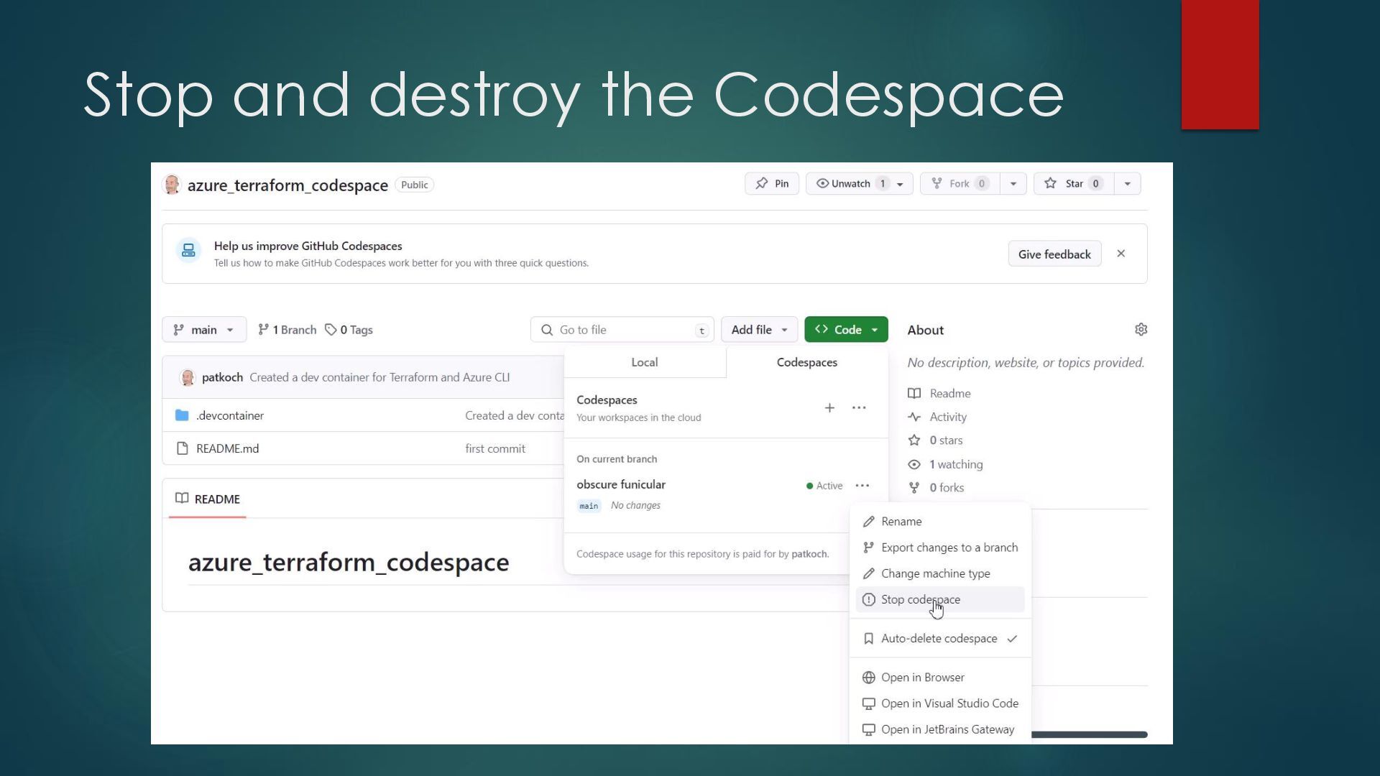The width and height of the screenshot is (1380, 776).
Task: Expand the Add file dropdown
Action: (x=759, y=330)
